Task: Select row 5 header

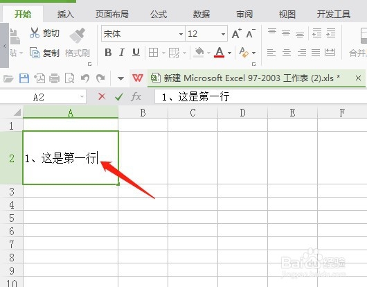Action: pyautogui.click(x=12, y=218)
